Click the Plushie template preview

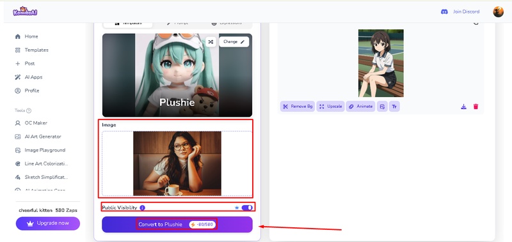coord(177,75)
